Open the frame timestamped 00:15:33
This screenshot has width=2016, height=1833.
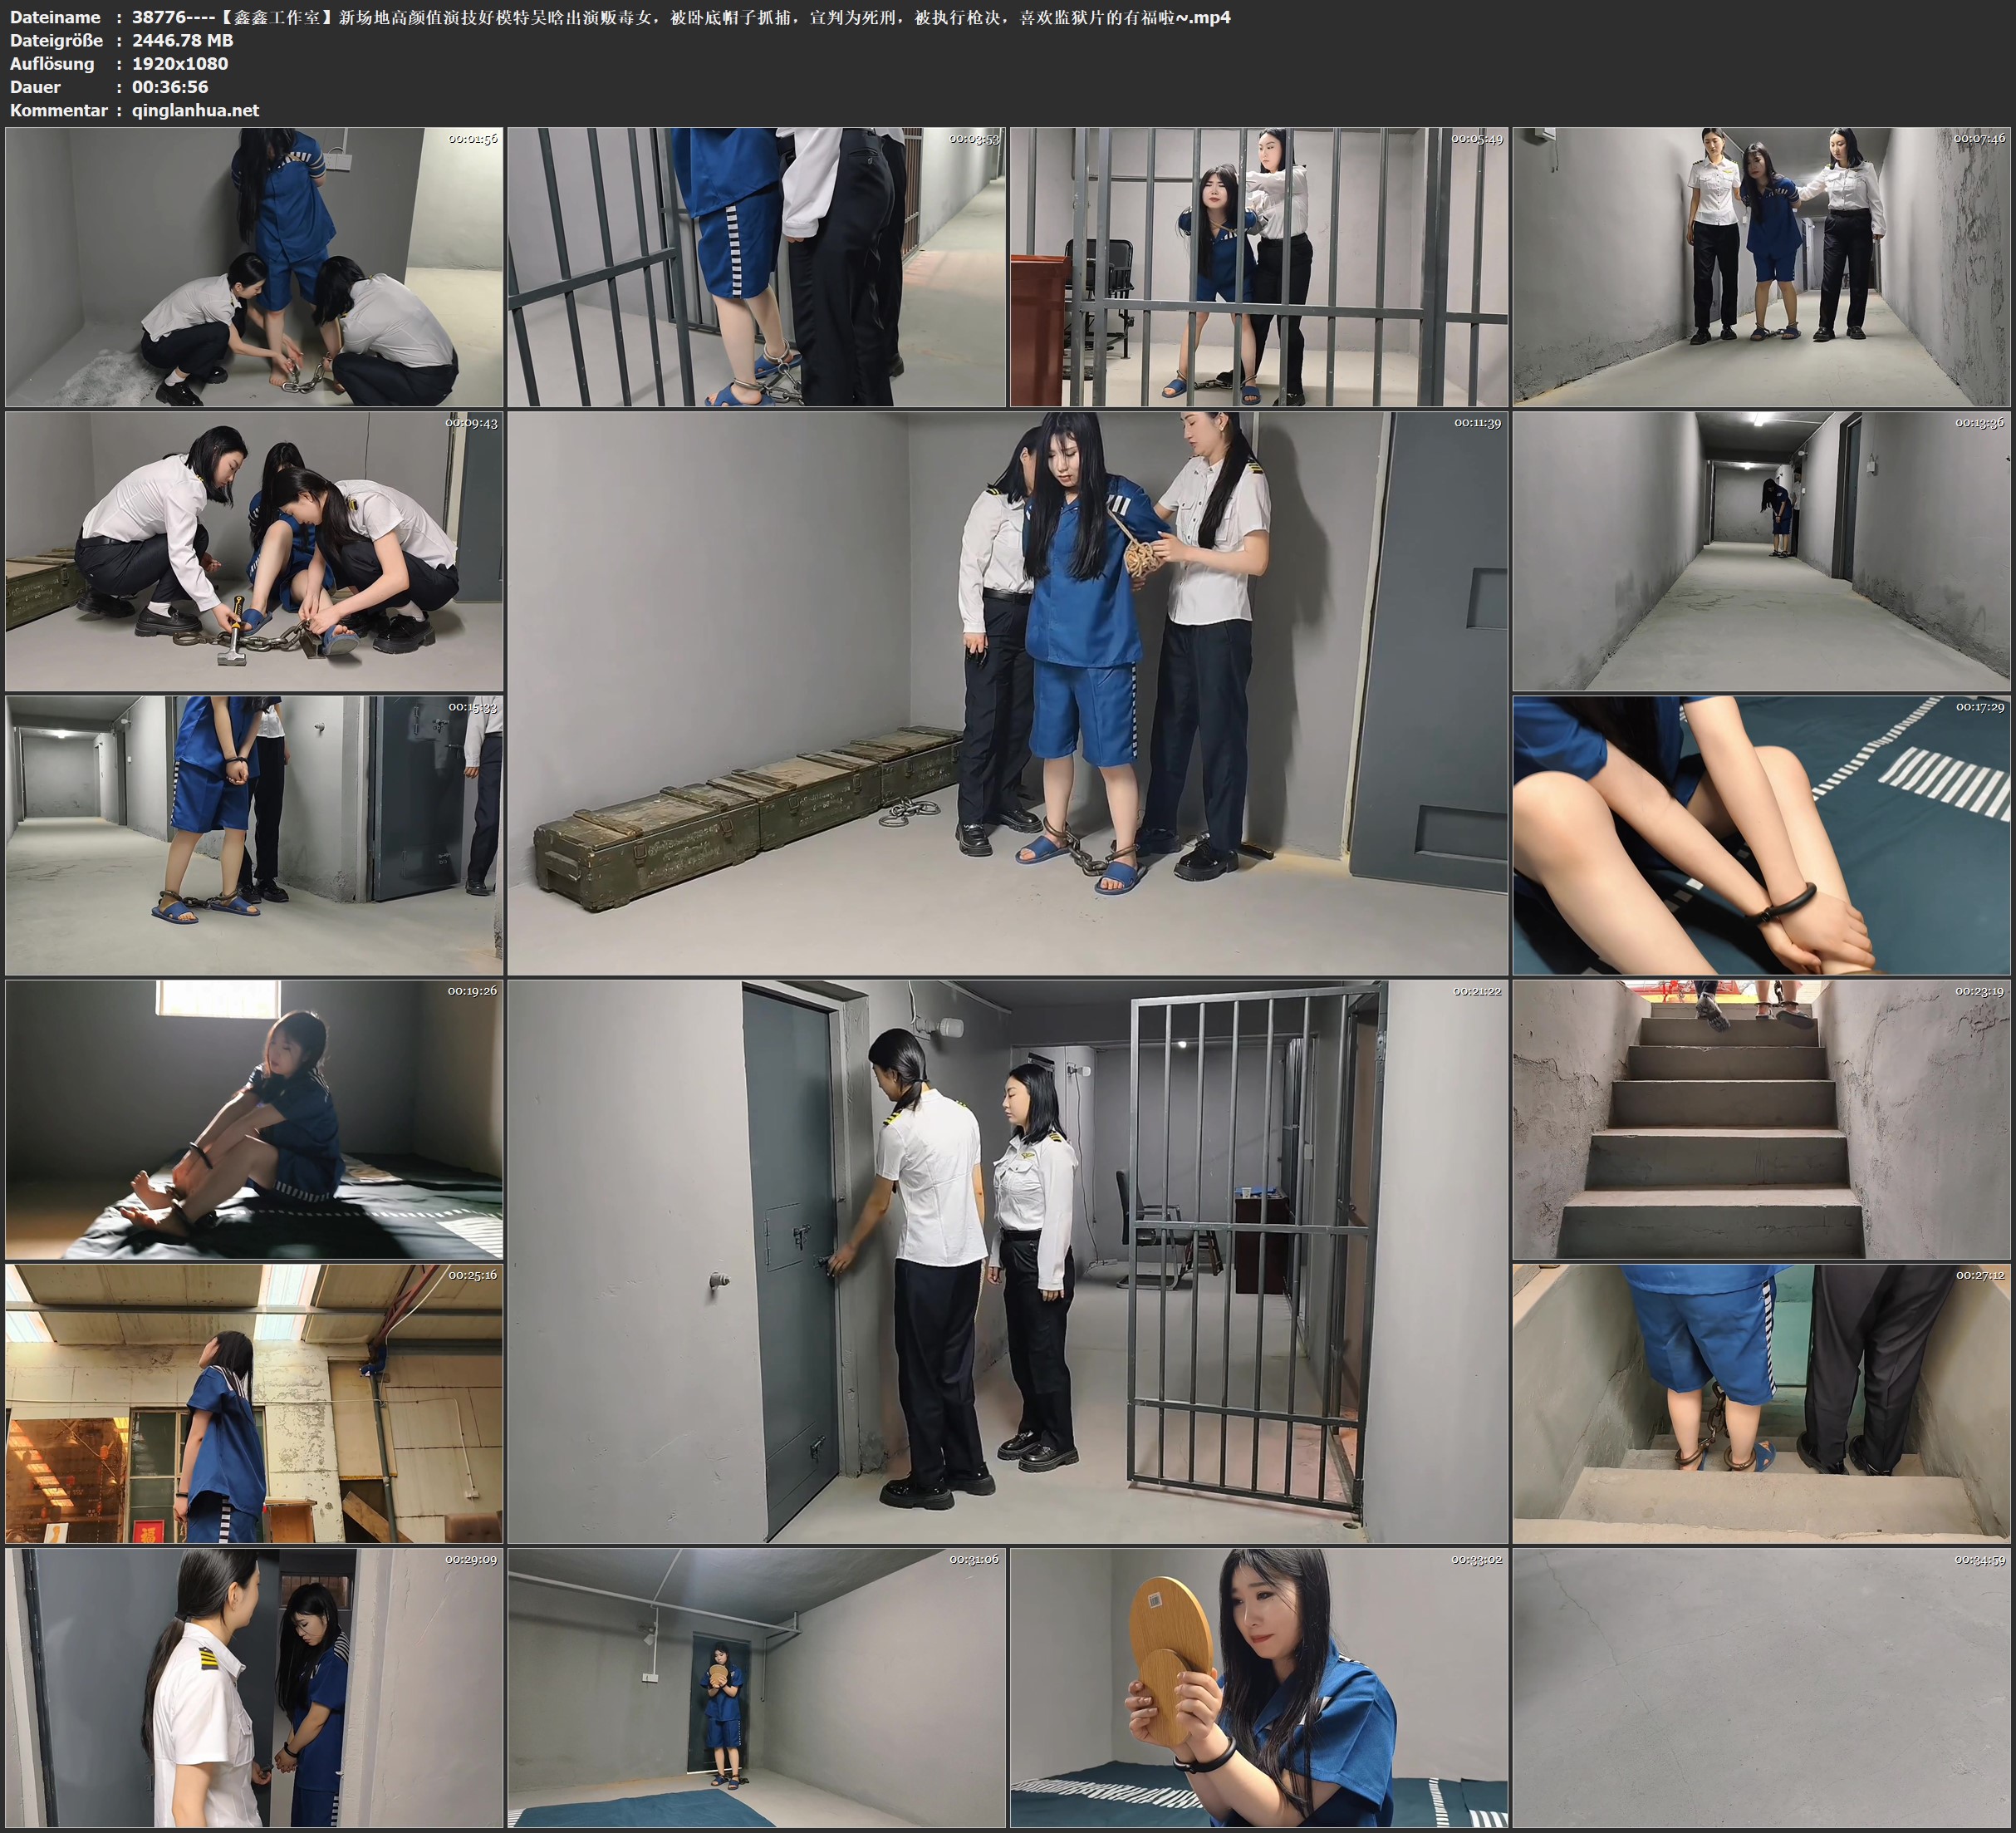[x=254, y=834]
